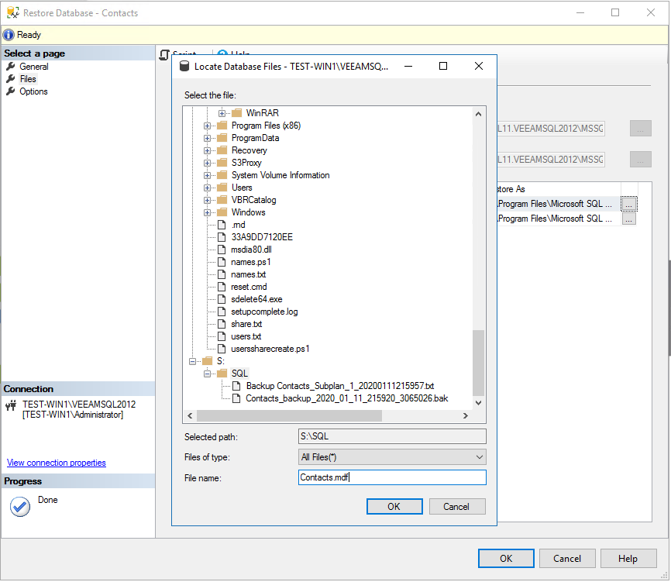Expand the ProgramData folder node
The height and width of the screenshot is (582, 671).
(207, 138)
